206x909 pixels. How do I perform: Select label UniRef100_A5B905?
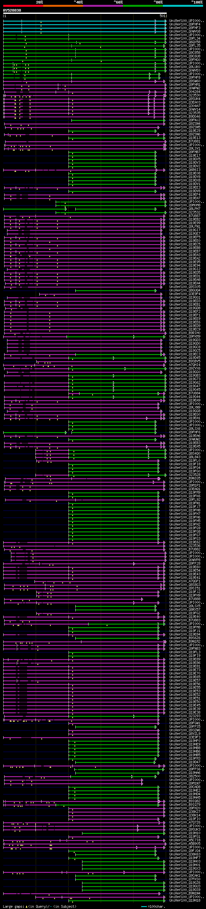[185, 844]
